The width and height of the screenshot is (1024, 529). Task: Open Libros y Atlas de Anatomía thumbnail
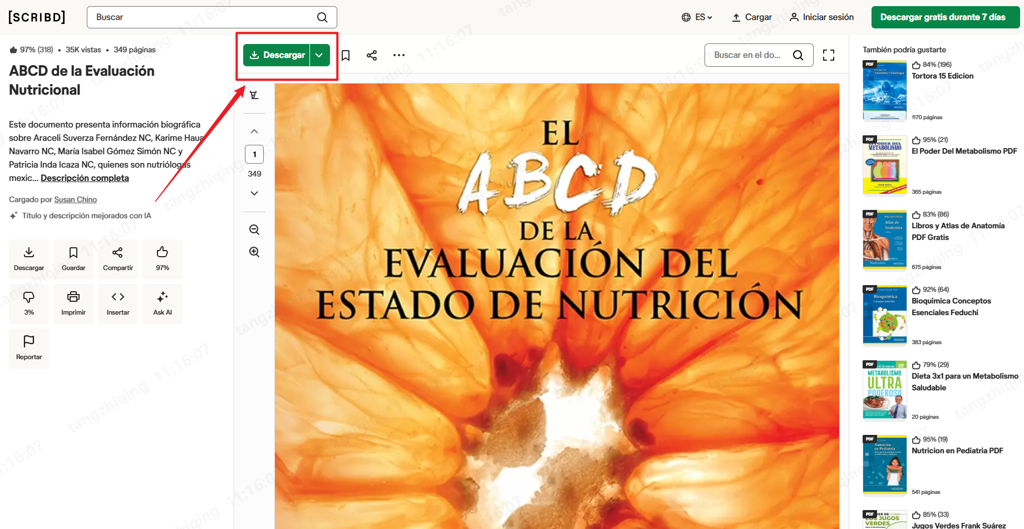tap(885, 240)
